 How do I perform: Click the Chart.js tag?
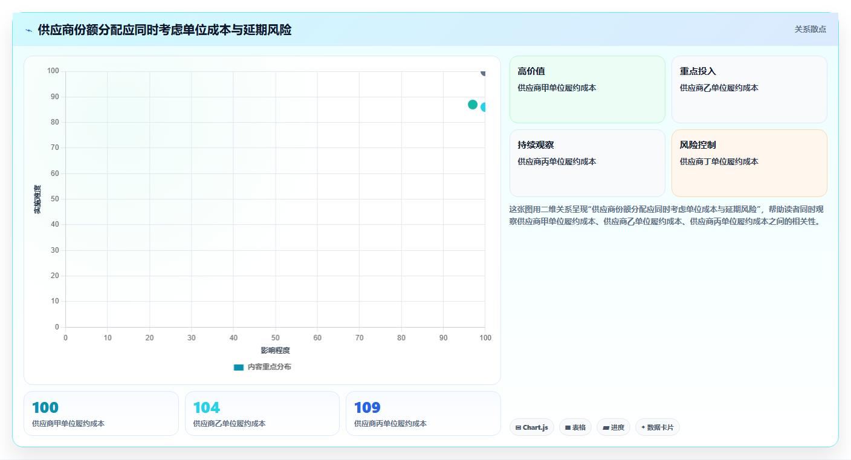point(532,427)
